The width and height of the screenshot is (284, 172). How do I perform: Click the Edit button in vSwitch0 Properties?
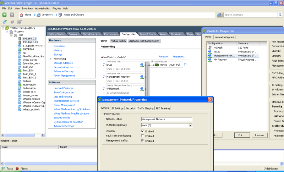point(242,135)
